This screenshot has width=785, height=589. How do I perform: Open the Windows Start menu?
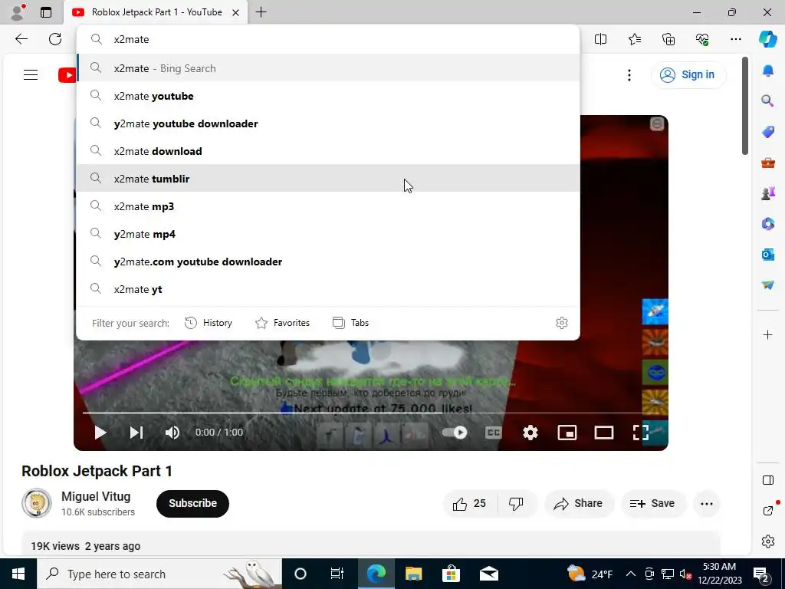[18, 574]
